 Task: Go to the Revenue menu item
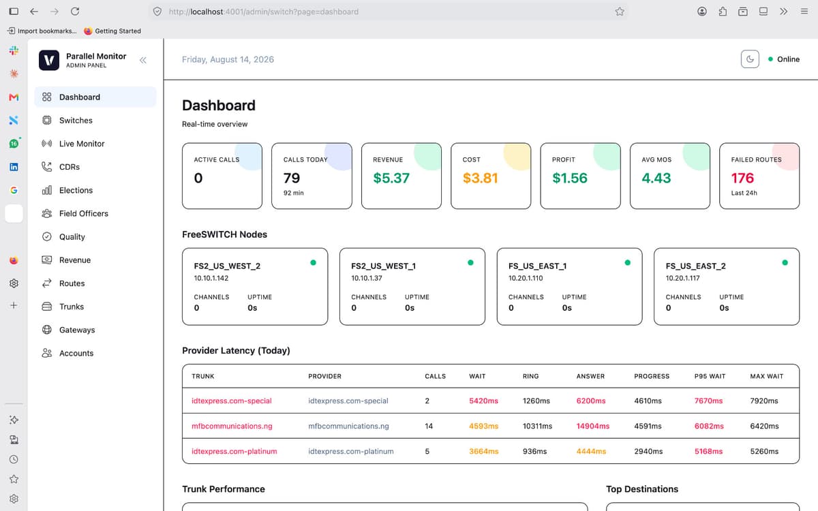(x=95, y=260)
